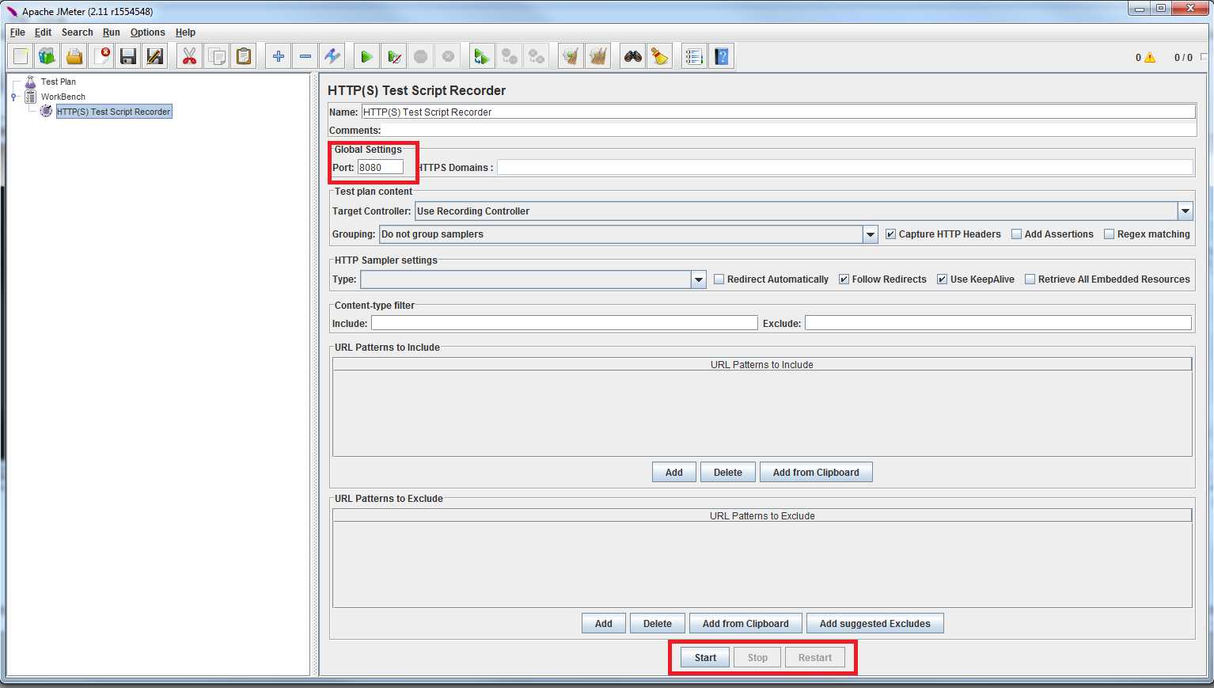Click Add from Clipboard under Exclude patterns

745,624
